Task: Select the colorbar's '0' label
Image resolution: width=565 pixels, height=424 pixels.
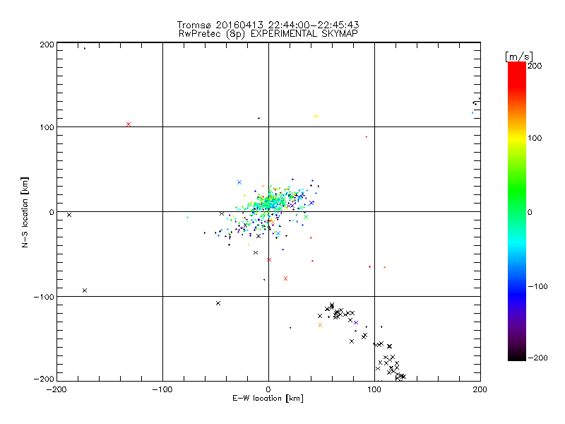Action: point(530,212)
